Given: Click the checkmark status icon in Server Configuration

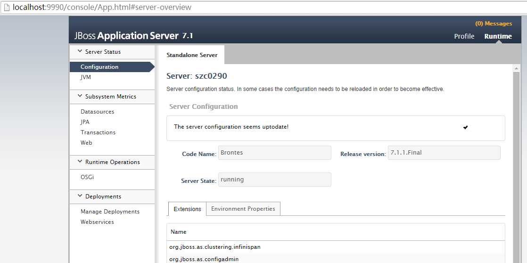Looking at the screenshot, I should point(466,127).
